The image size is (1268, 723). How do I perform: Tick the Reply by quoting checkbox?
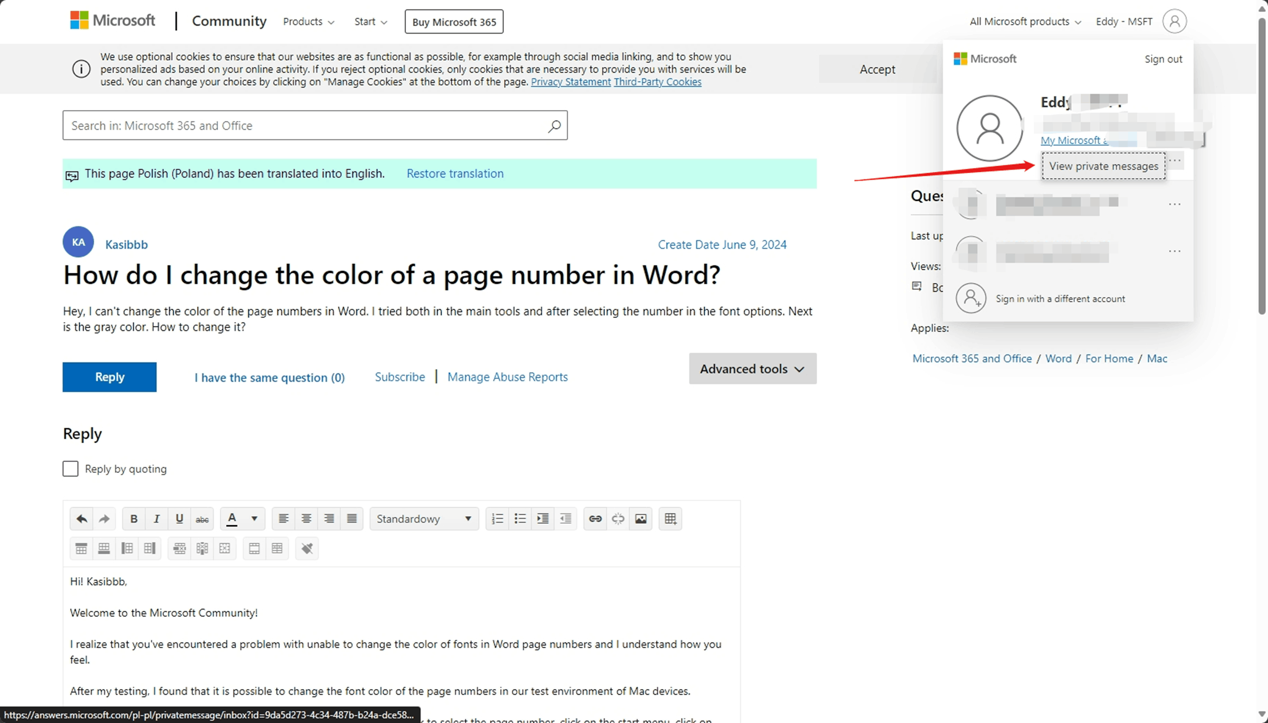tap(70, 469)
